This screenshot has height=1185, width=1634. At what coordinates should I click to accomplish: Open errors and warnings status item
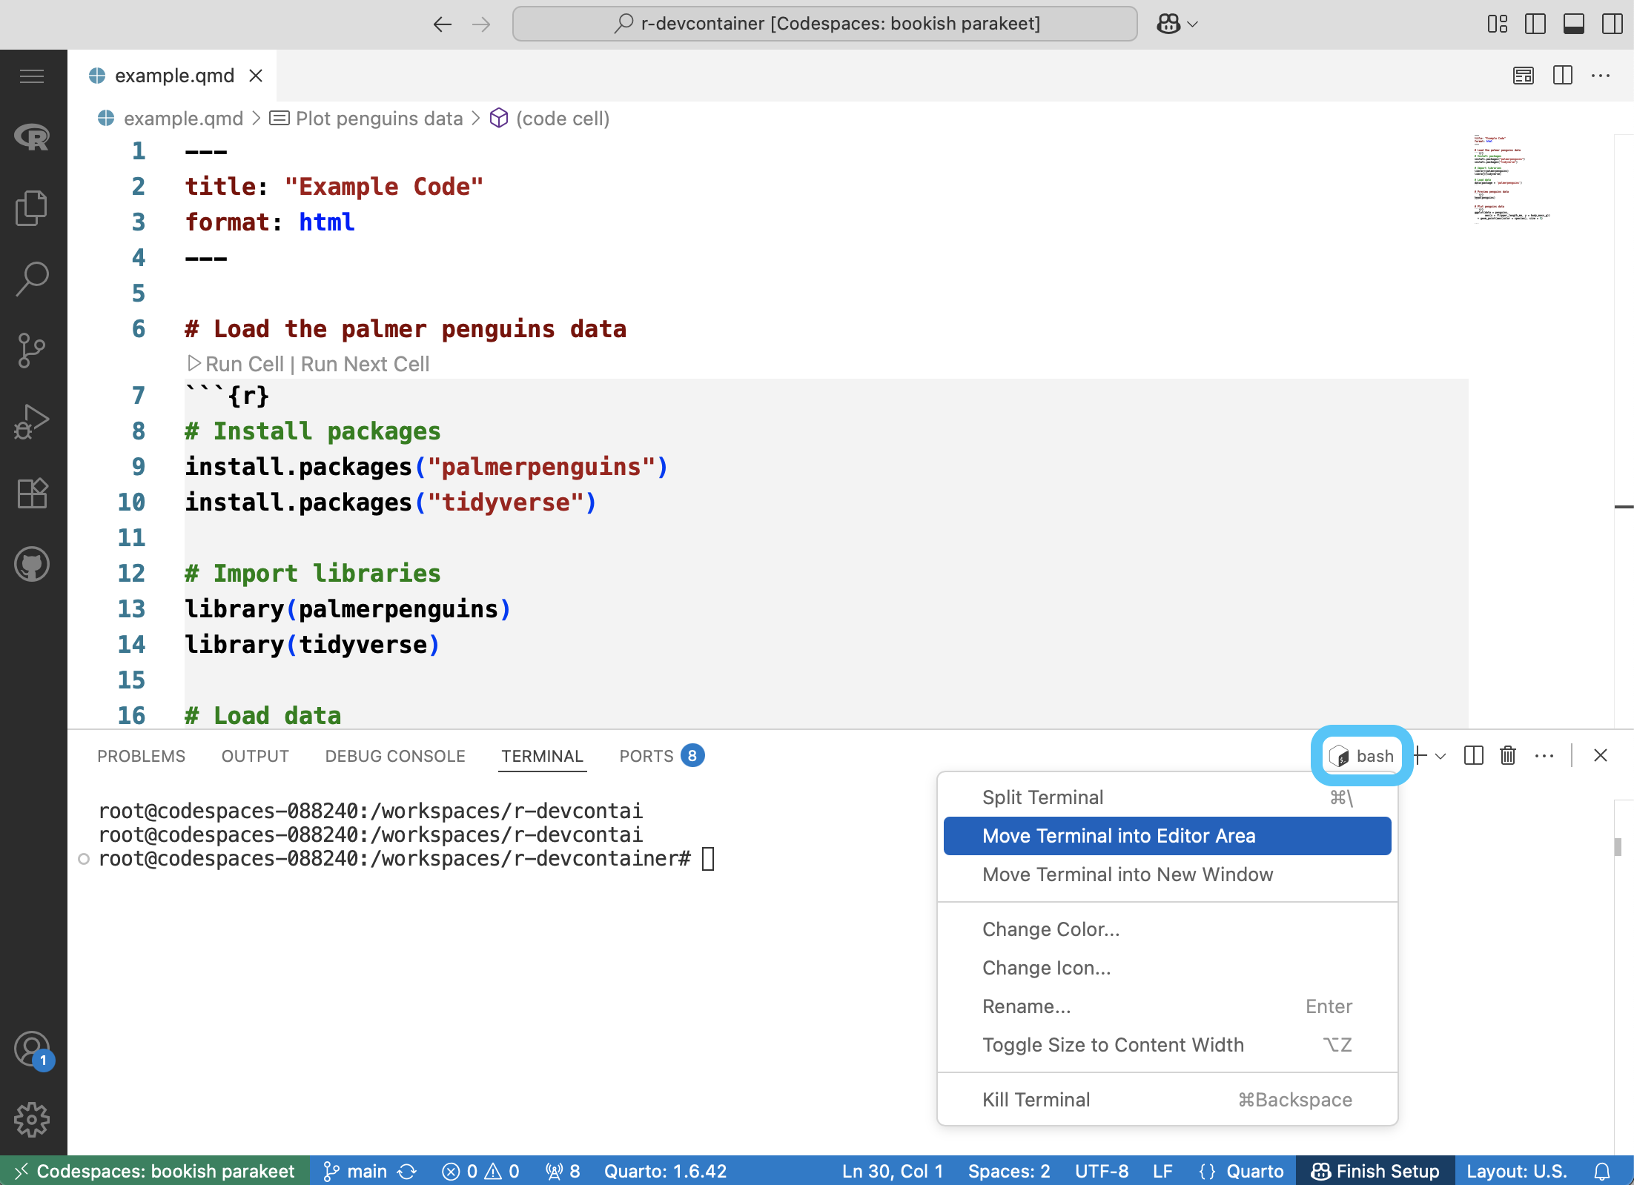pyautogui.click(x=480, y=1171)
